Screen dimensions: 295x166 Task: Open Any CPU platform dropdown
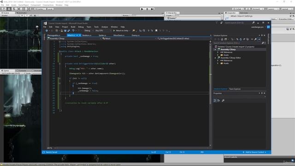103,30
